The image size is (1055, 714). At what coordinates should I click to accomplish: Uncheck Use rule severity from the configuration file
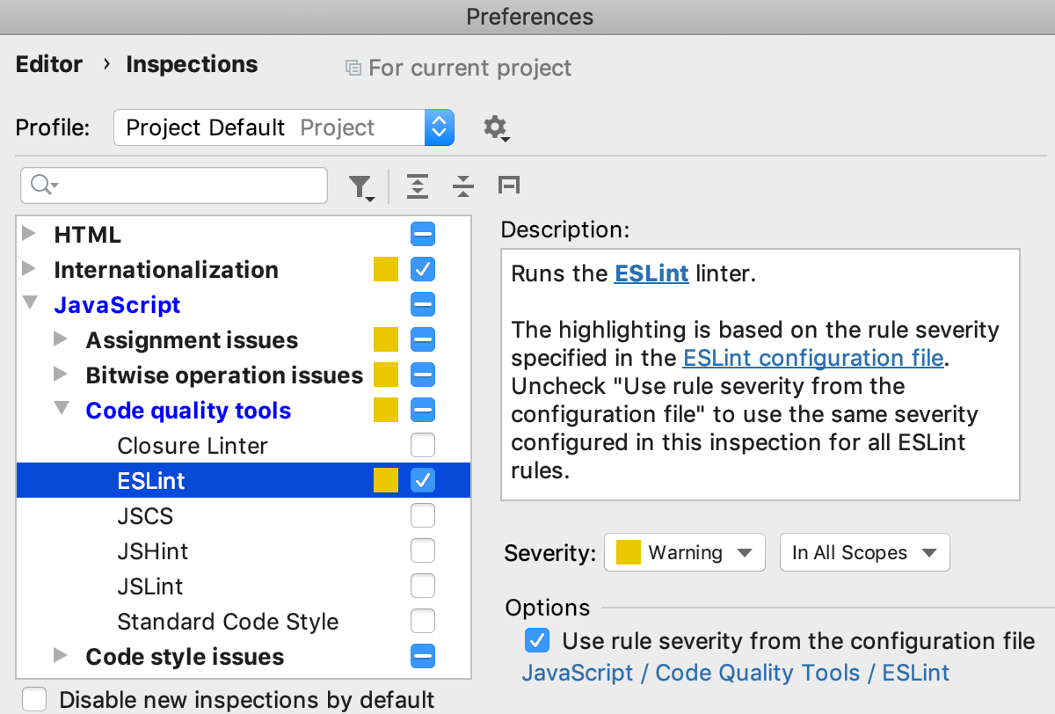[x=537, y=640]
